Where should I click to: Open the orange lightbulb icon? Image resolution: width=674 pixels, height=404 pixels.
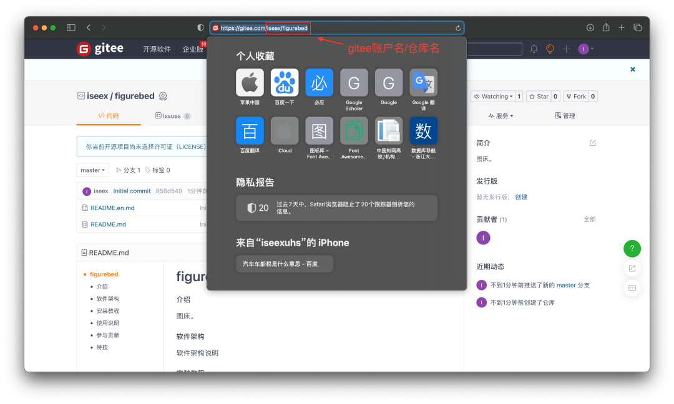click(550, 49)
